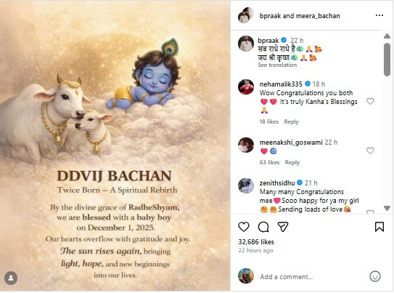Image resolution: width=394 pixels, height=293 pixels.
Task: Open the three-dot more options menu
Action: [379, 15]
